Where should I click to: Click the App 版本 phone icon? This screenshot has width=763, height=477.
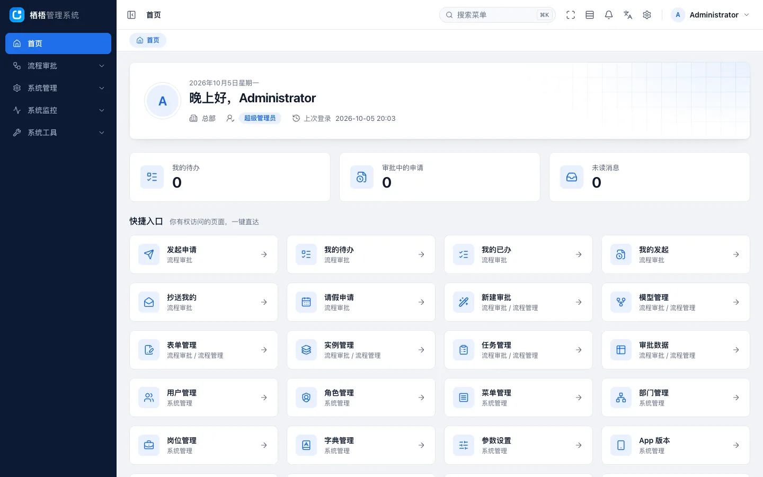621,445
